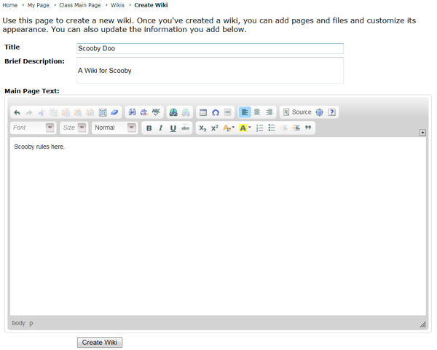
Task: Click into the Brief Description text box
Action: pos(210,70)
